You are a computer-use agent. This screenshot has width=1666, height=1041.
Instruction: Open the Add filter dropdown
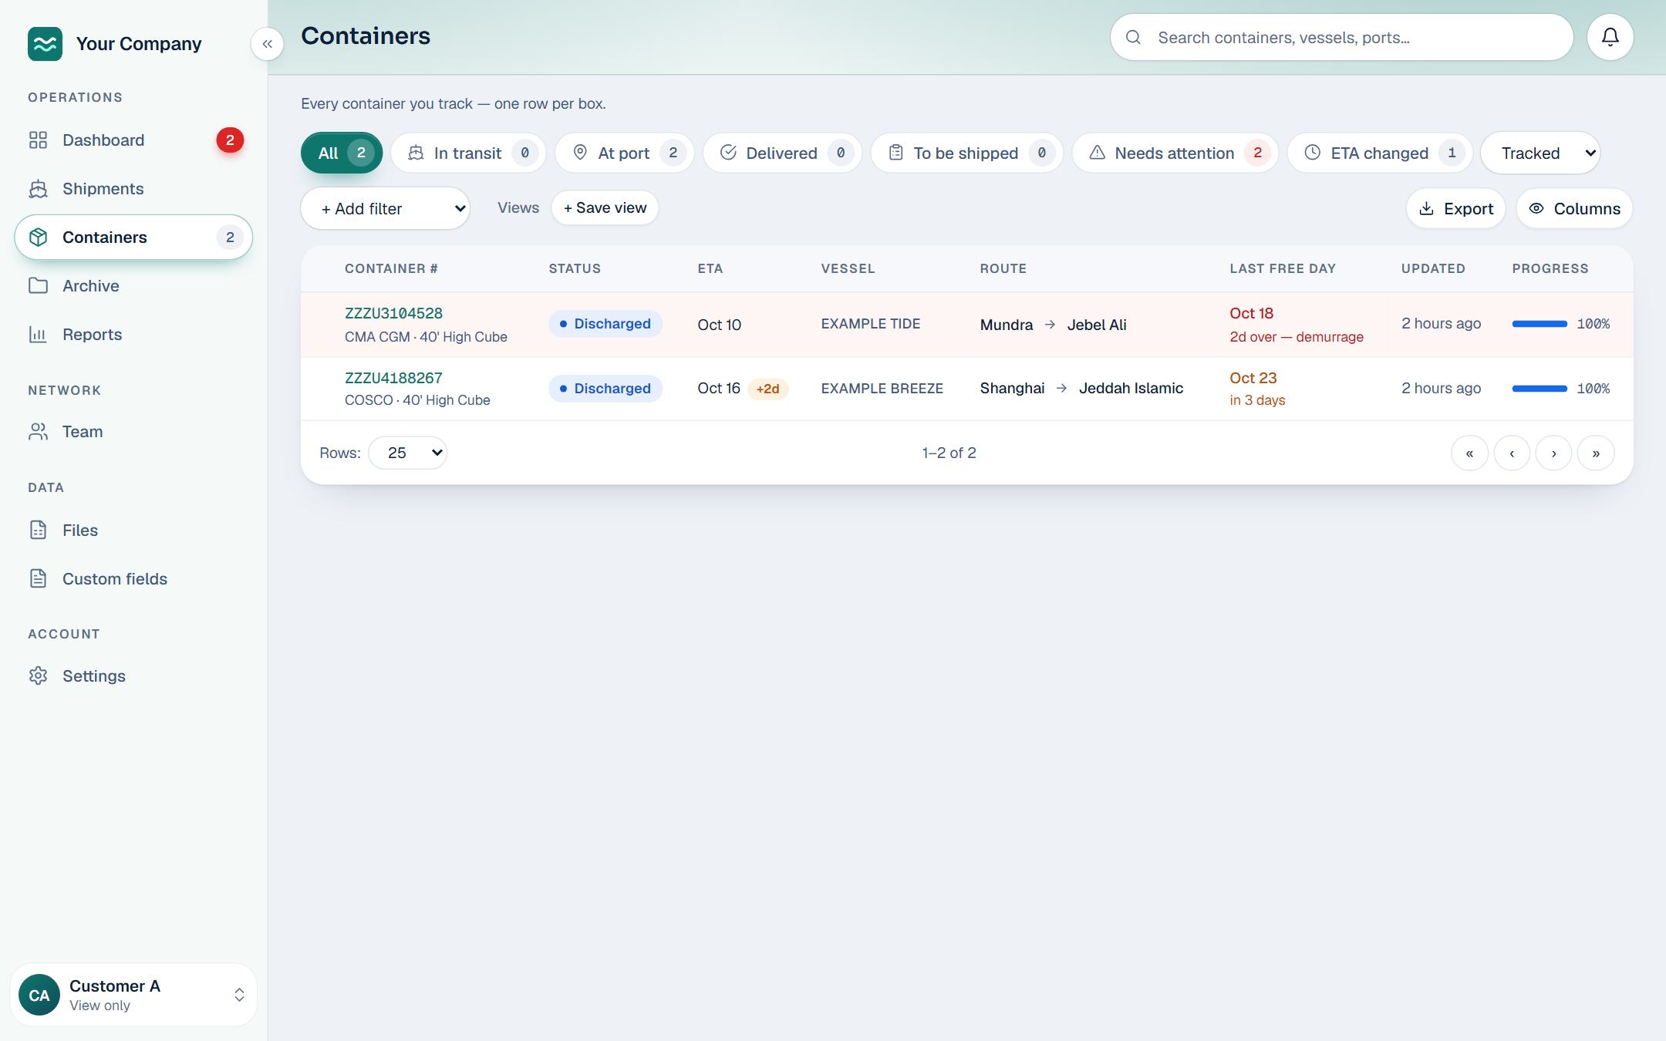[x=385, y=208]
